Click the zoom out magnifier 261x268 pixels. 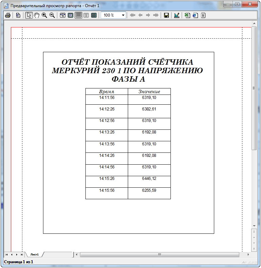pyautogui.click(x=52, y=15)
